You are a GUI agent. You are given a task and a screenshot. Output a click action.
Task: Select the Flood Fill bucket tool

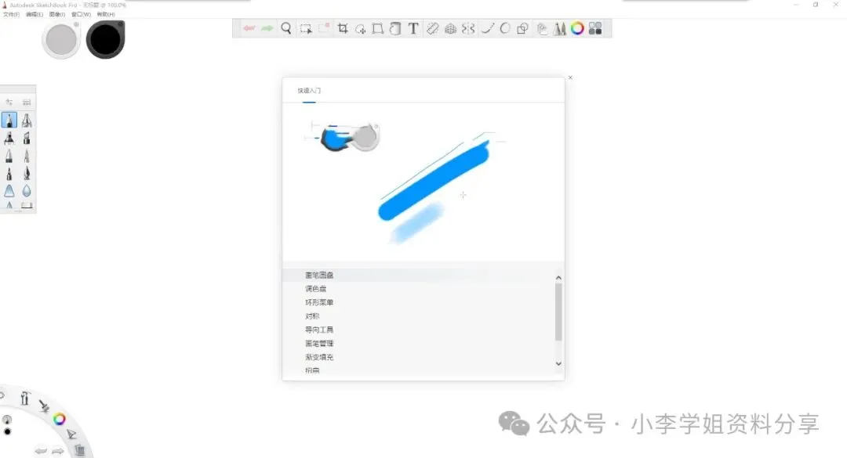(x=395, y=29)
